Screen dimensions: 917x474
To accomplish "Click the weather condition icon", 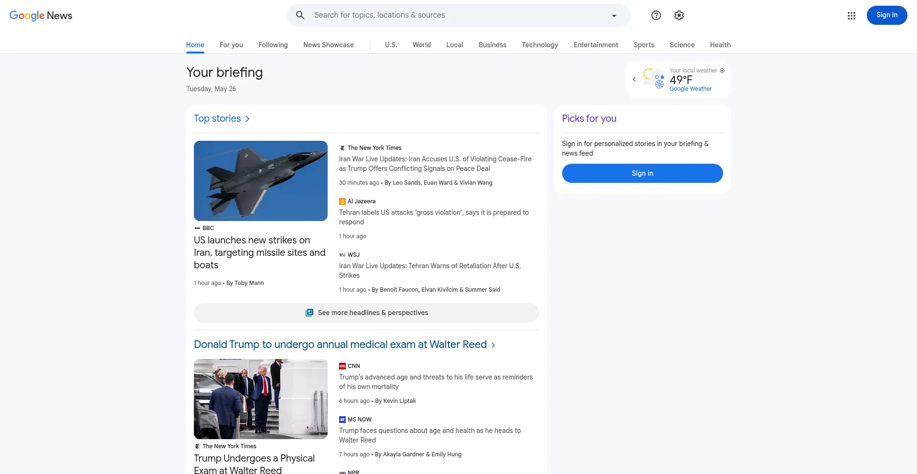I will (x=654, y=79).
